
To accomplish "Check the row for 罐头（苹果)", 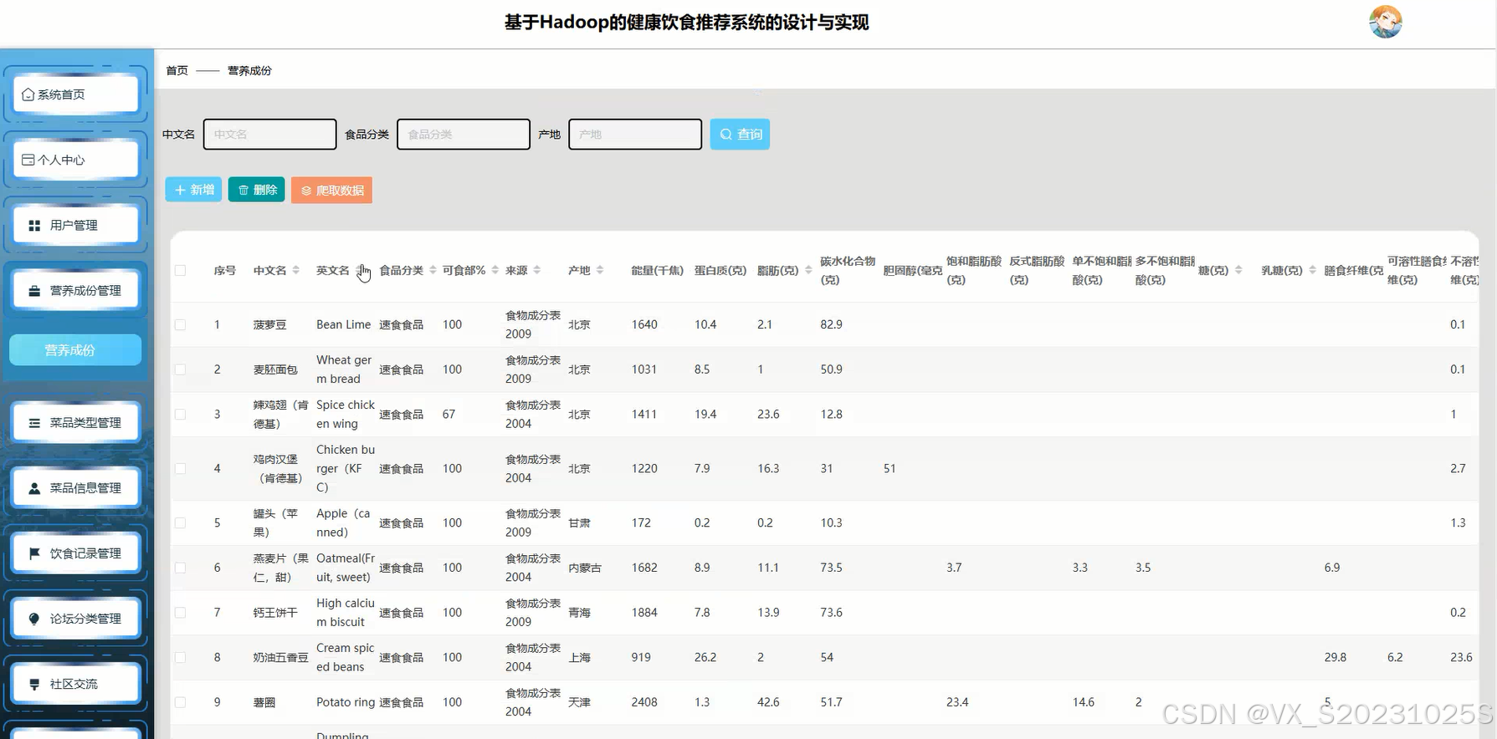I will (x=180, y=522).
